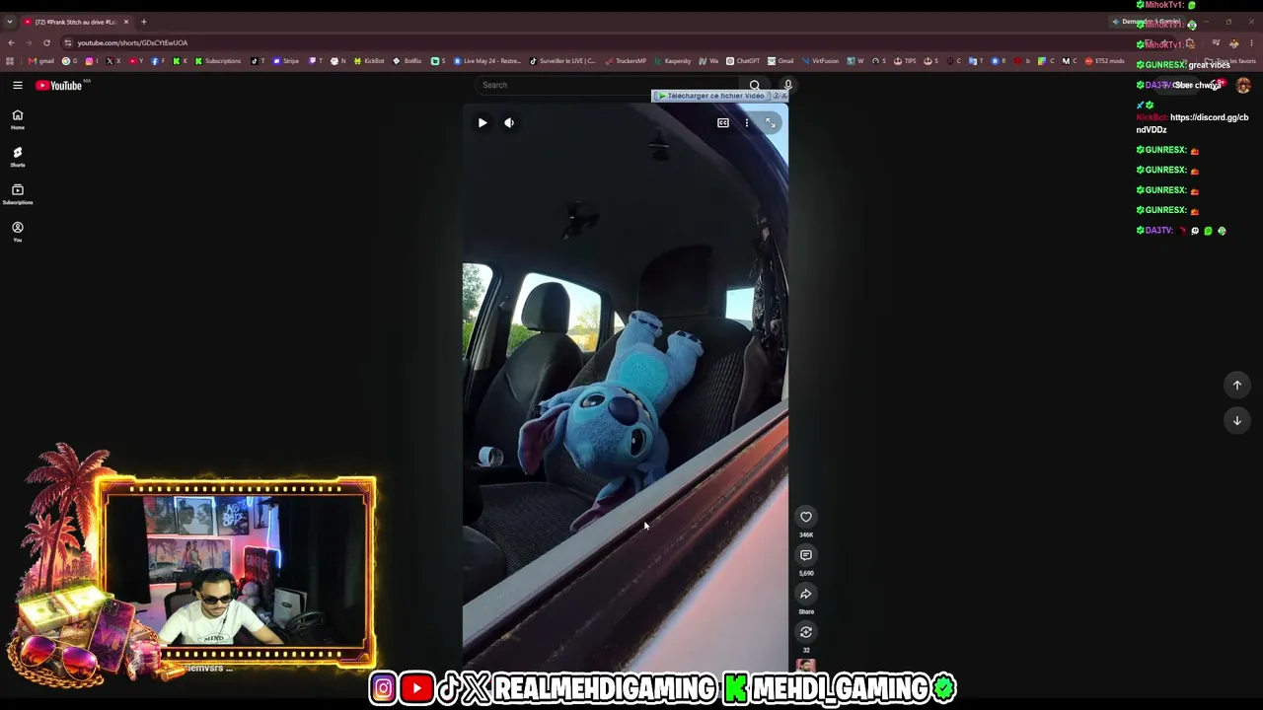This screenshot has width=1263, height=710.
Task: Submit search with magnifier button
Action: (x=755, y=85)
